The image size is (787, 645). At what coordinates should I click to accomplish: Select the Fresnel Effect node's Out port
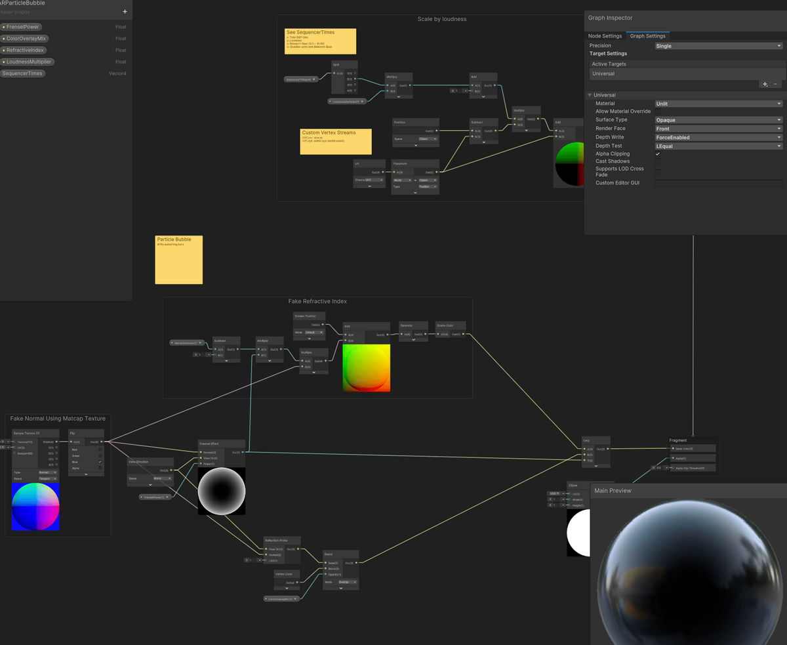(243, 452)
